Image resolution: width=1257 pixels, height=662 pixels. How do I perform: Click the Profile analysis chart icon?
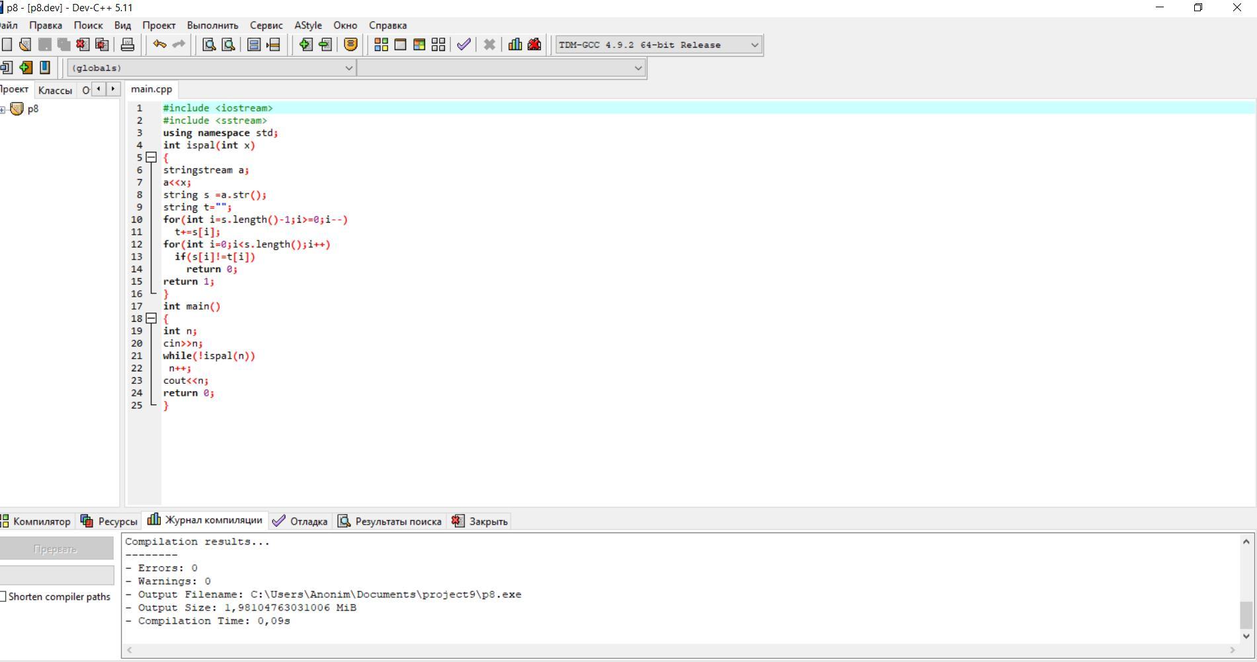515,44
